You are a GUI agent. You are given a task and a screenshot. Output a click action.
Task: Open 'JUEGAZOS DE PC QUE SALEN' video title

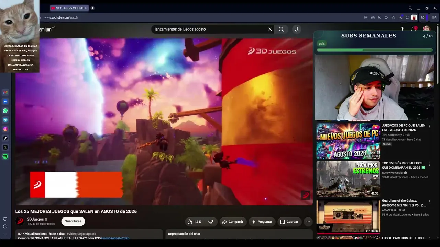(404, 128)
